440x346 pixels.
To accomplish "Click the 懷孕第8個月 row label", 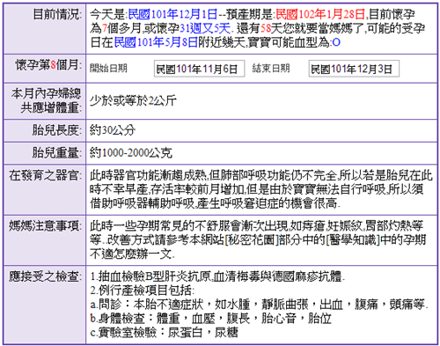I will point(48,65).
